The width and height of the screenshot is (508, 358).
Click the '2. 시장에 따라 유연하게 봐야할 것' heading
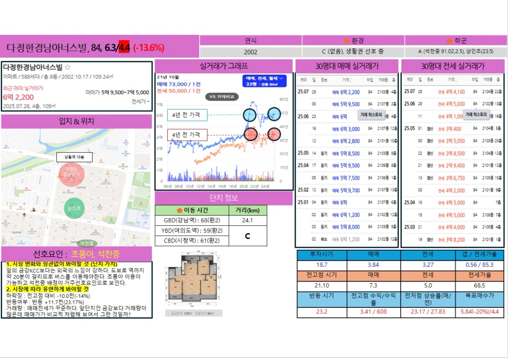[x=47, y=289]
